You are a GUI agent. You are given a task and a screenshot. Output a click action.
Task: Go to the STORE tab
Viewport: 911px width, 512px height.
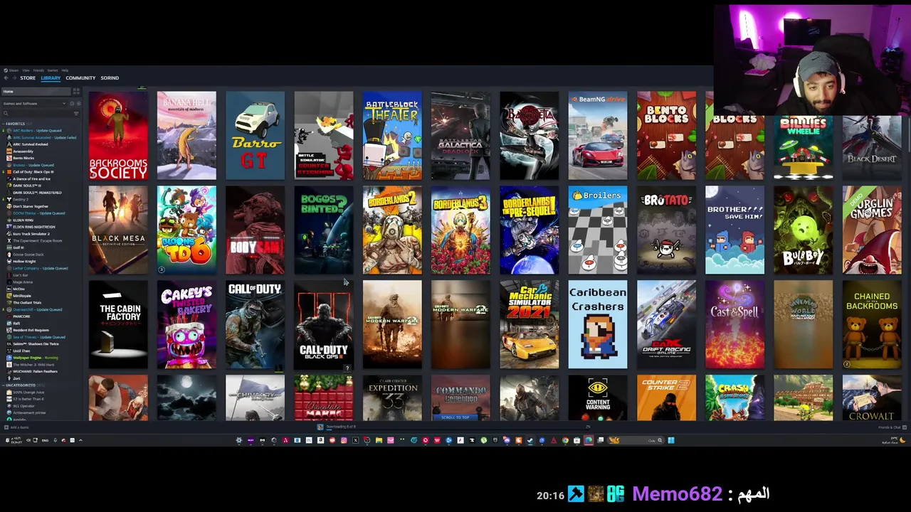pyautogui.click(x=28, y=78)
